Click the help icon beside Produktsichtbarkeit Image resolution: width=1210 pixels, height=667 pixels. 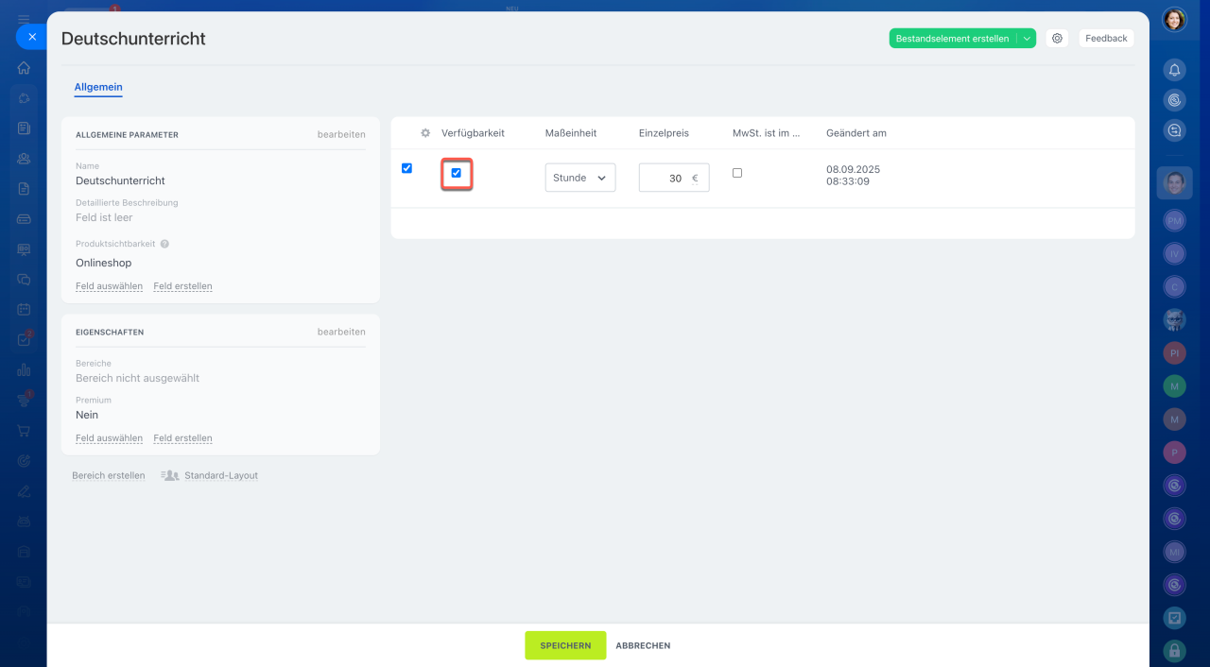point(164,244)
